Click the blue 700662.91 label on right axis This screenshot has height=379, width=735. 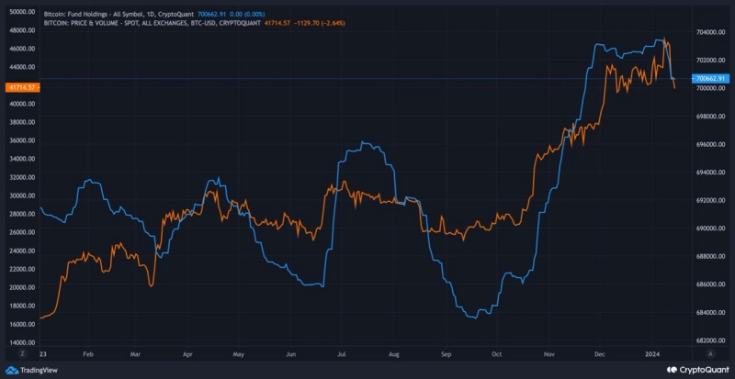(712, 79)
